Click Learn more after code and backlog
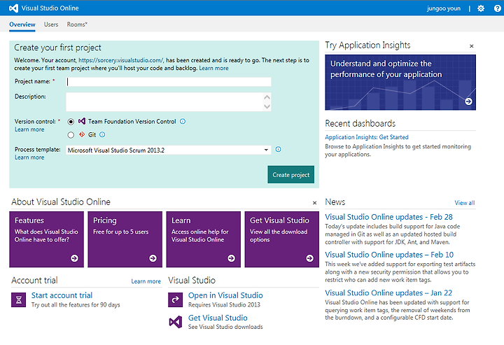 click(x=213, y=68)
